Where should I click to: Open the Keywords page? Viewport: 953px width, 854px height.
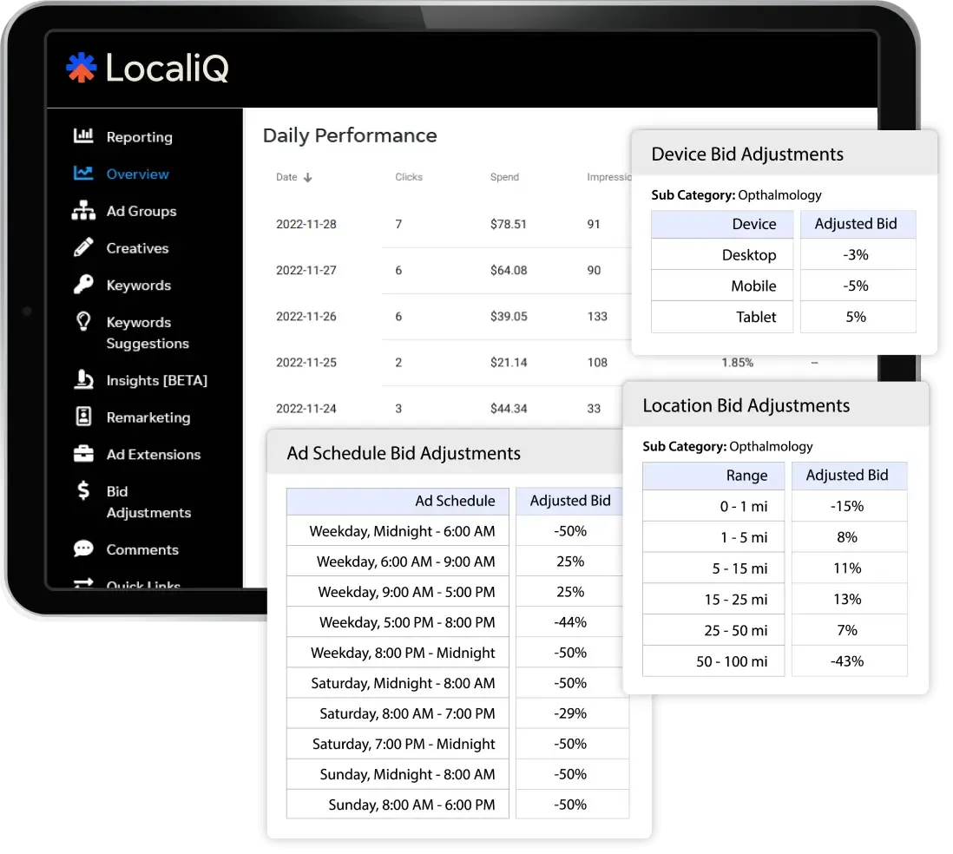(139, 285)
